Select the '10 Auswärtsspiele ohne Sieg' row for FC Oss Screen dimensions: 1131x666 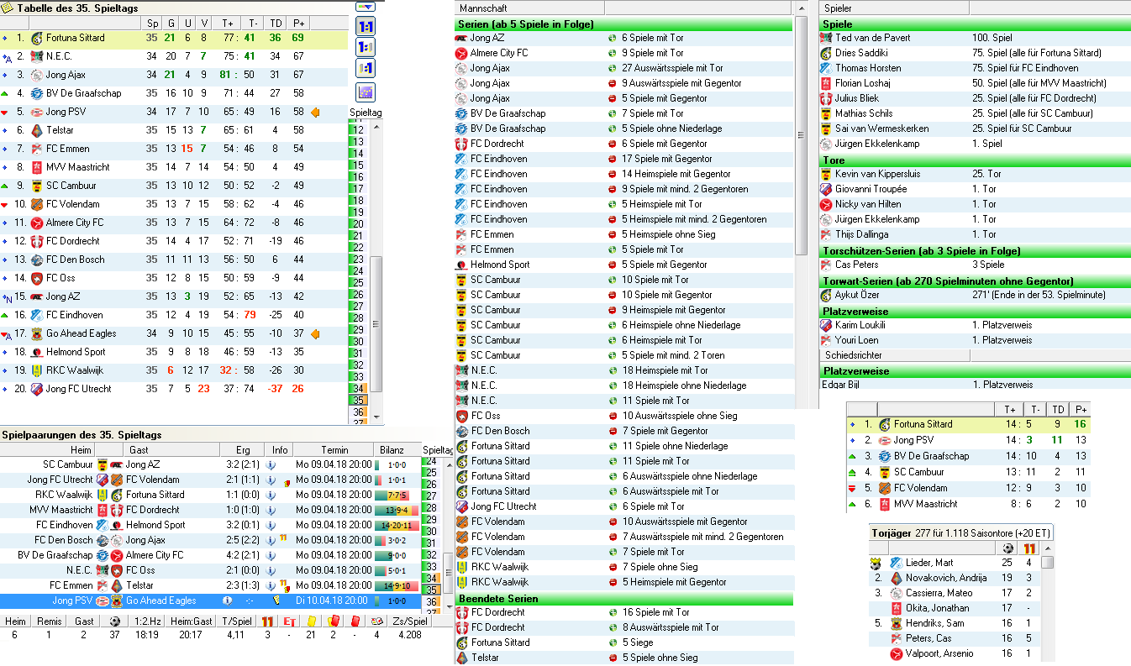[x=623, y=416]
